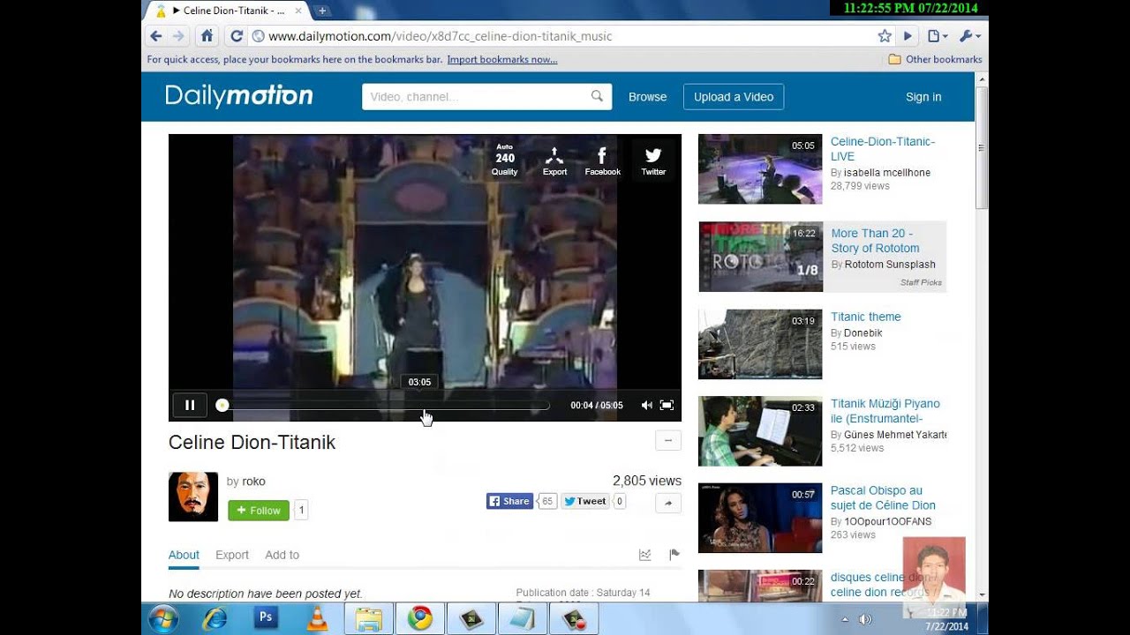Select the Celine Dion-Titanik browser tab

coord(227,11)
